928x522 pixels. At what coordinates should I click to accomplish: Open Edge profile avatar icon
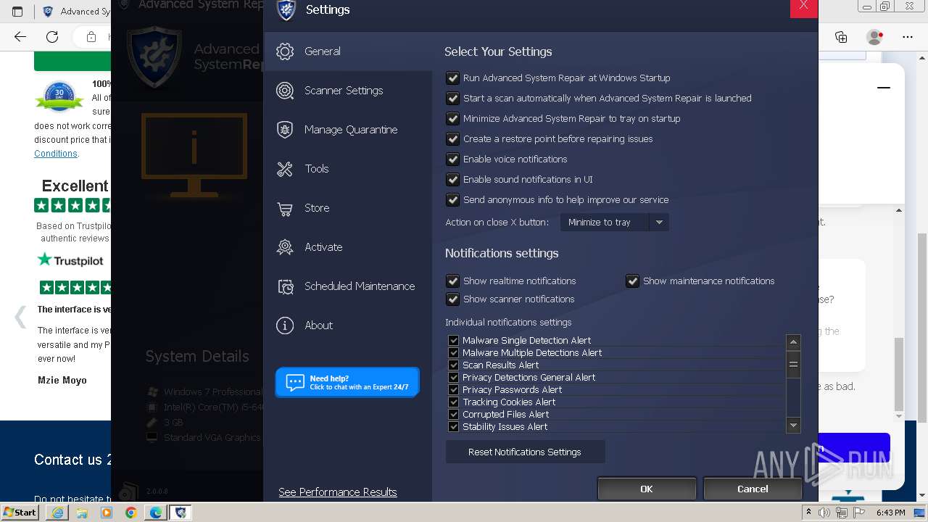[x=875, y=36]
